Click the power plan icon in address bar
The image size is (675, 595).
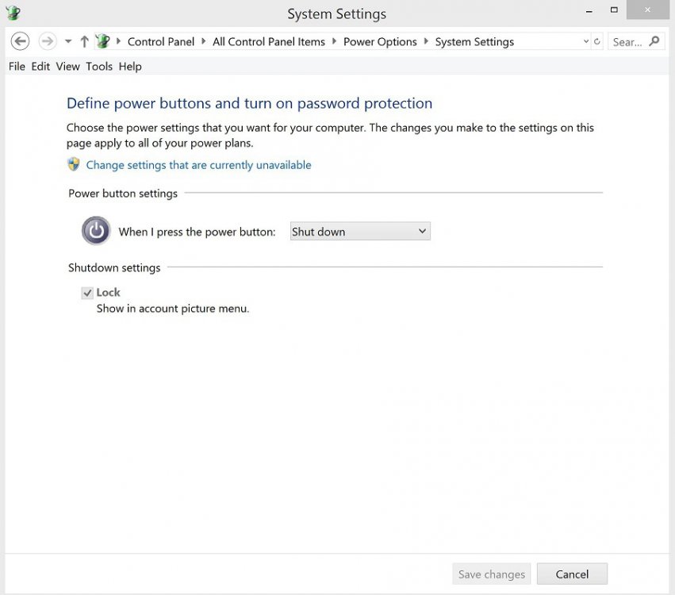(102, 41)
